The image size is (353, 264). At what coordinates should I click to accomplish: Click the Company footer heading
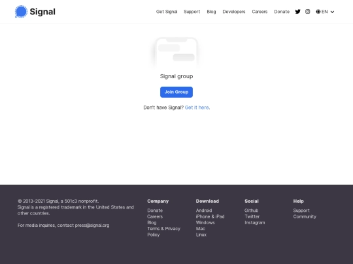(158, 201)
